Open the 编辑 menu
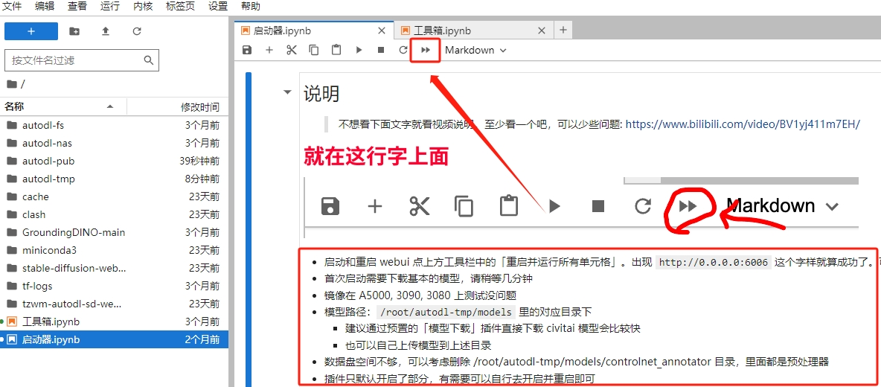881x387 pixels. 44,6
